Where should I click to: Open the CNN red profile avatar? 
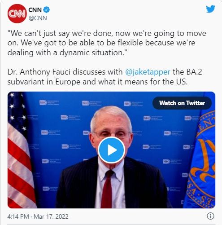tap(17, 13)
